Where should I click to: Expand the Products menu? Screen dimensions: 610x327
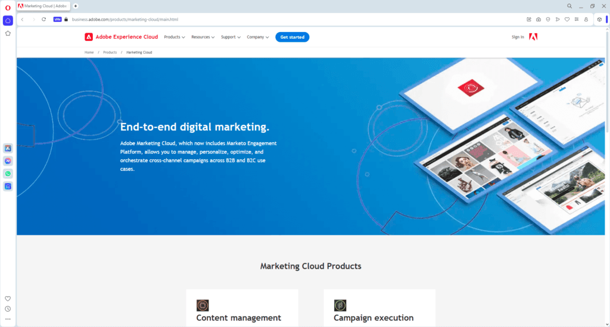(x=175, y=37)
